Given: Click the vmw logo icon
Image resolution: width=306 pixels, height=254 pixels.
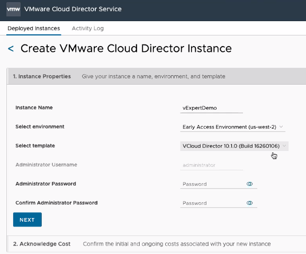Looking at the screenshot, I should click(13, 9).
